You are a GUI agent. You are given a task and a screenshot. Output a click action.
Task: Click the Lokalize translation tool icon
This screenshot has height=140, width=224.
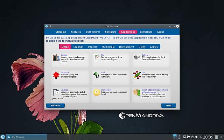click(55, 92)
